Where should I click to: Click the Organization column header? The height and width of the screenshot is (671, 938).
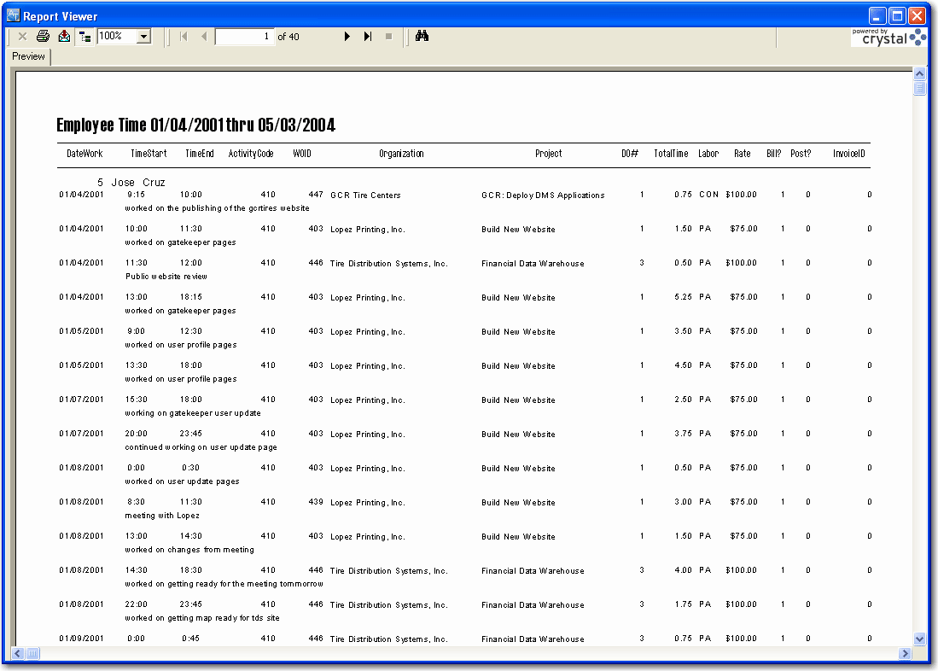(x=401, y=154)
